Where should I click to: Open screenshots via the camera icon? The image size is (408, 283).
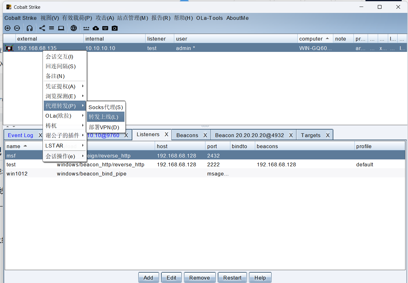click(x=115, y=28)
